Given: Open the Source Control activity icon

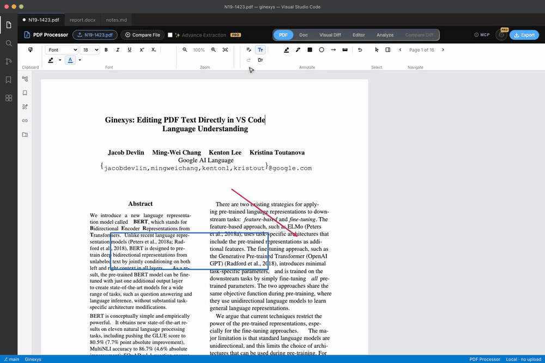Looking at the screenshot, I should click(x=9, y=61).
